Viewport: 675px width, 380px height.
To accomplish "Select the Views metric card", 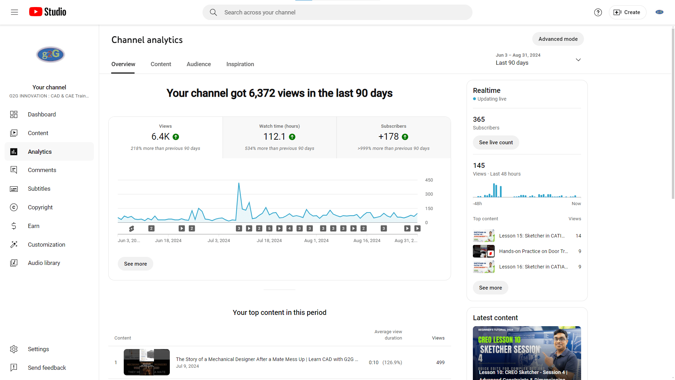I will (x=166, y=138).
